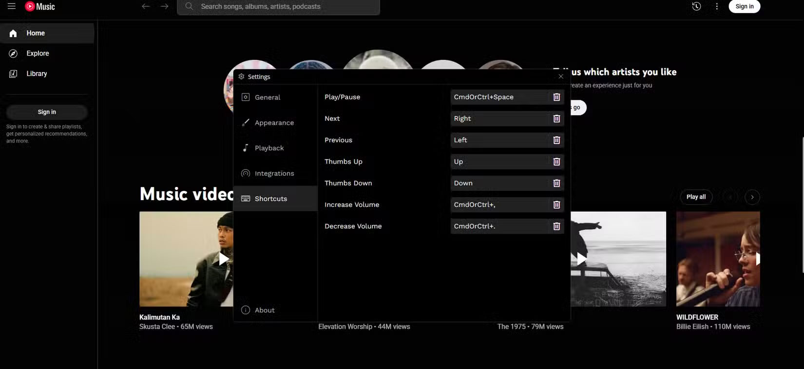Clear the Decrease Volume shortcut
The width and height of the screenshot is (804, 369).
[x=556, y=226]
